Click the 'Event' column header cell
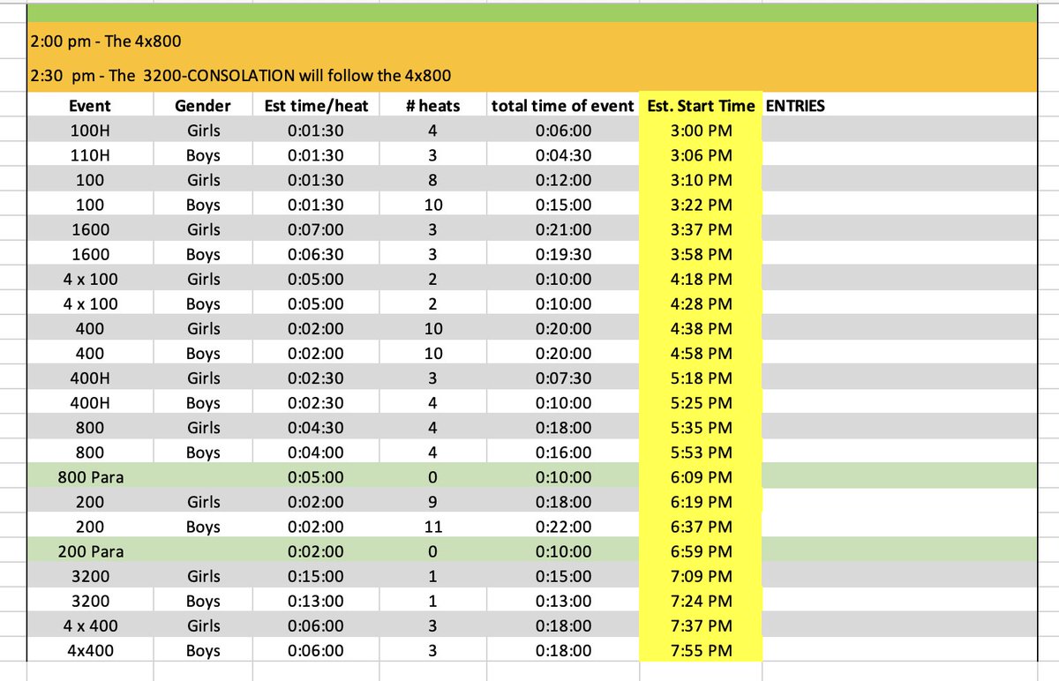This screenshot has height=681, width=1059. [90, 106]
